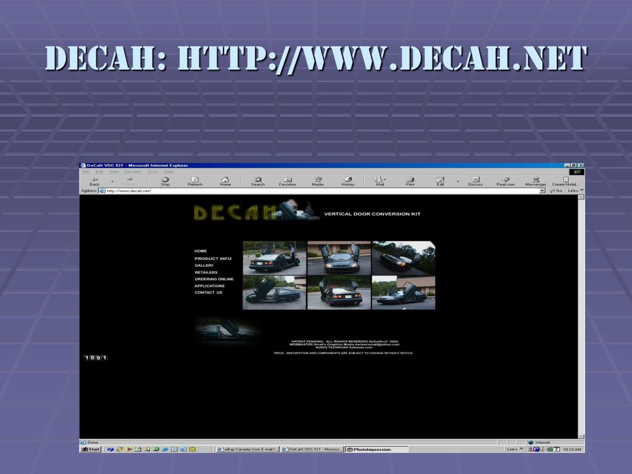The height and width of the screenshot is (474, 632).
Task: Click the Done status bar text
Action: click(93, 442)
